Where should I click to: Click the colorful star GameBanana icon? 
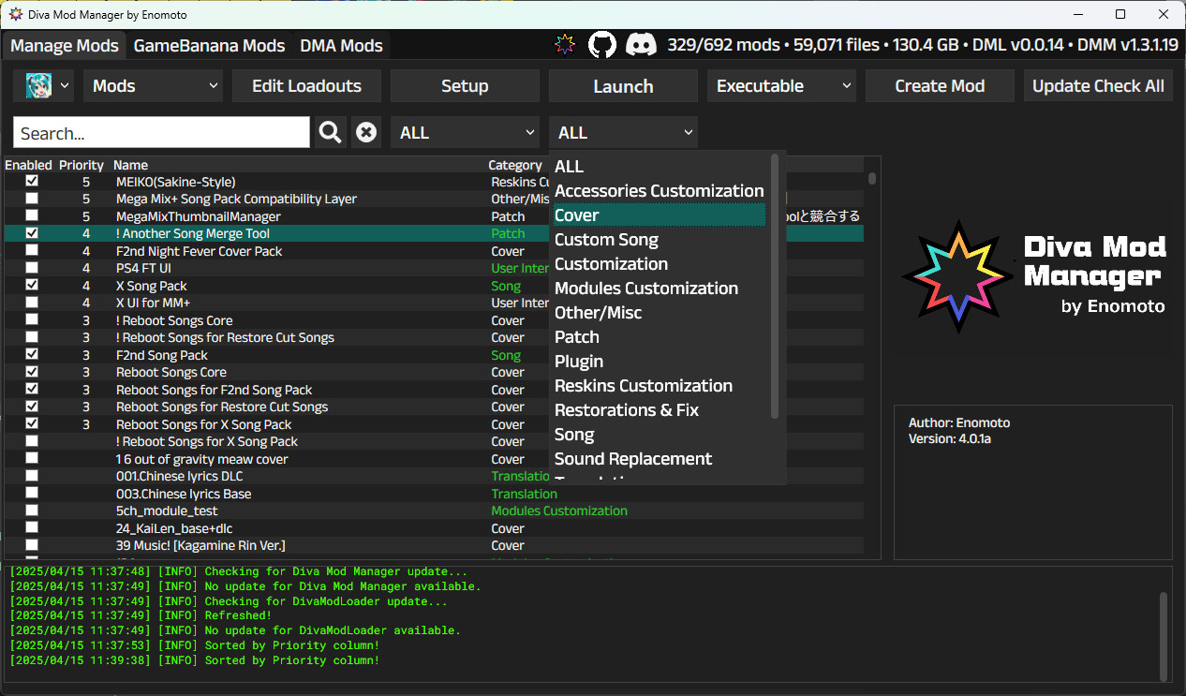(564, 45)
